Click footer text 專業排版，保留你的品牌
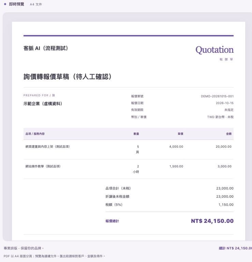252x262 pixels. coord(24,248)
